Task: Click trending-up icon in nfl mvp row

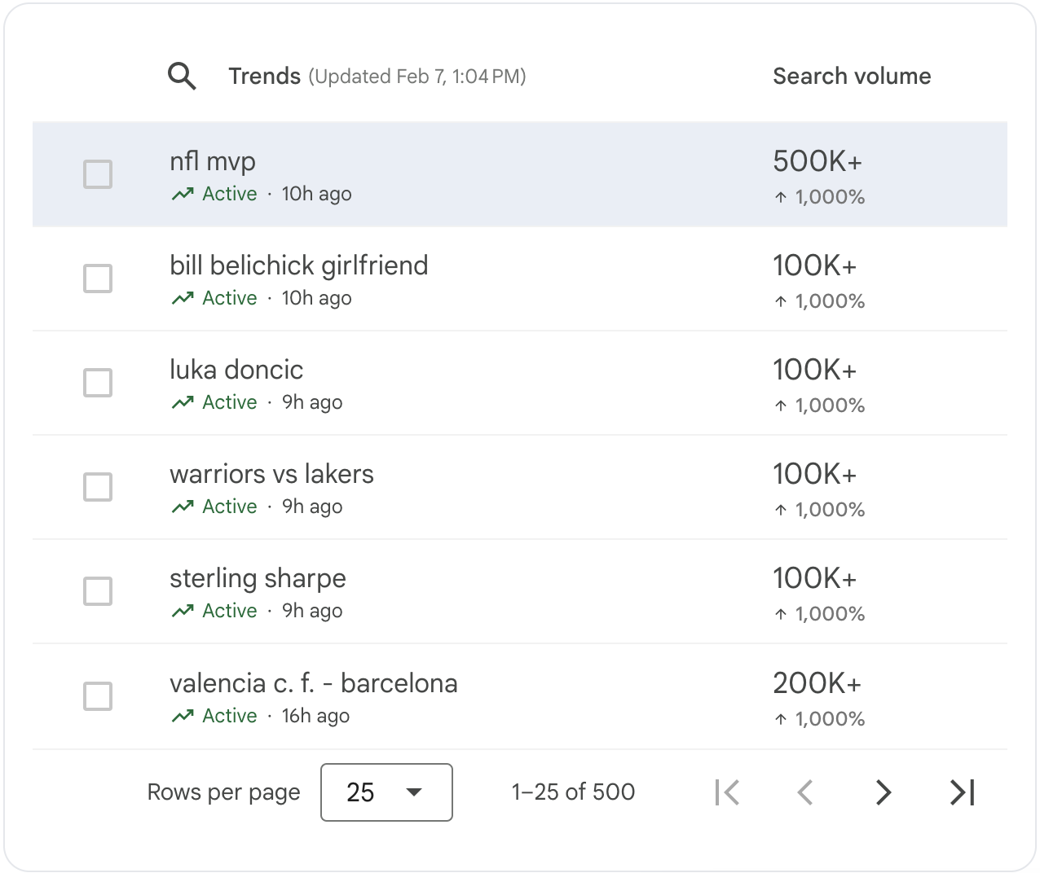Action: (x=183, y=194)
